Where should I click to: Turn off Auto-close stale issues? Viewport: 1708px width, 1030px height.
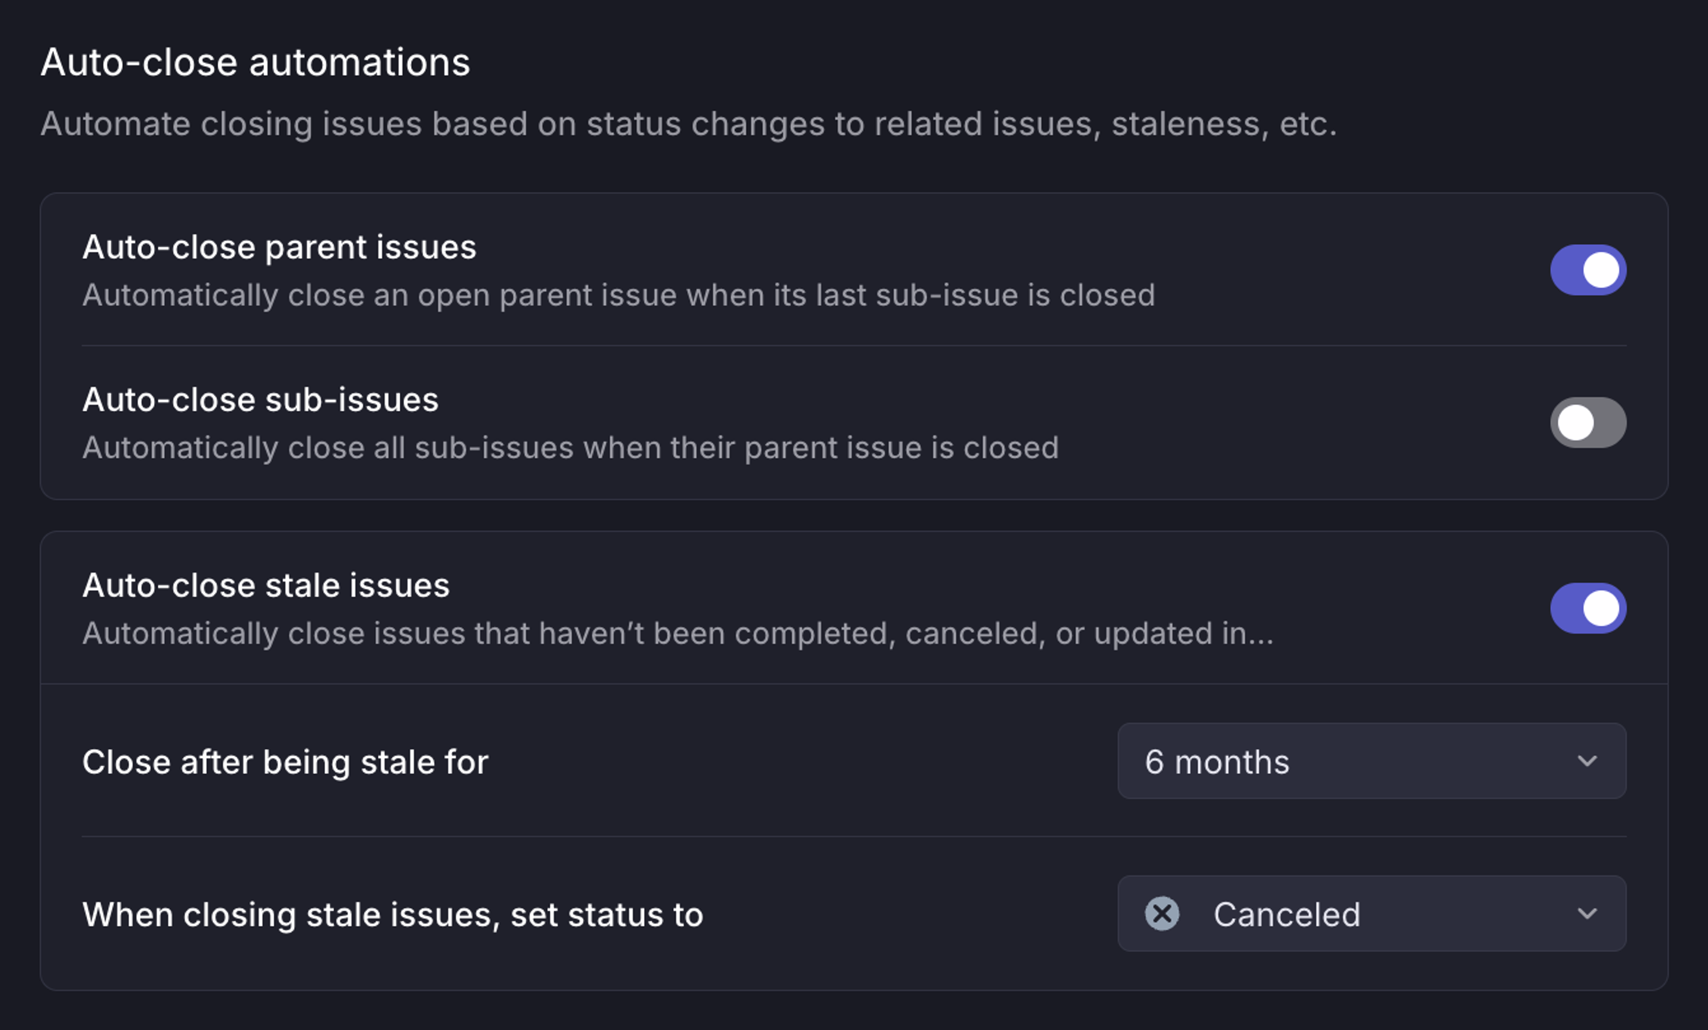point(1588,607)
